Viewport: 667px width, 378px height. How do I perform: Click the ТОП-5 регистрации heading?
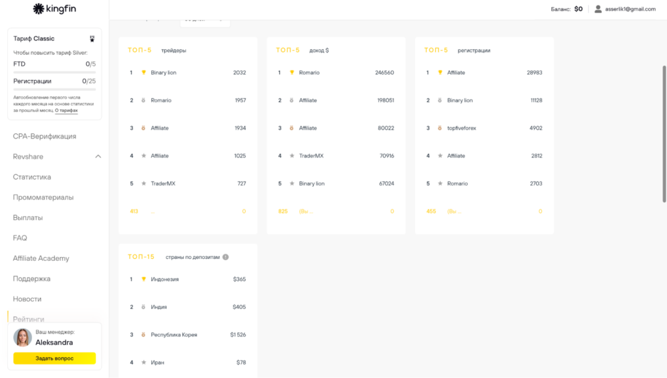tap(457, 50)
